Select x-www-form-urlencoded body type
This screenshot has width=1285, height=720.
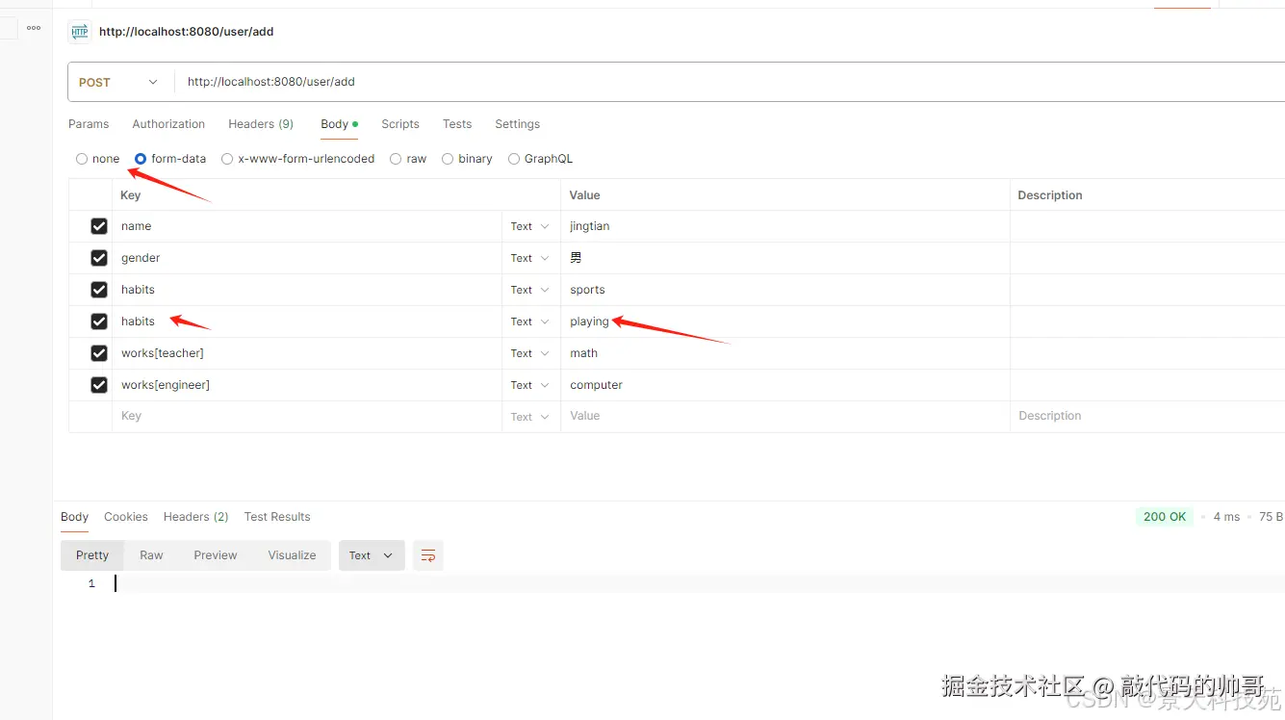227,159
